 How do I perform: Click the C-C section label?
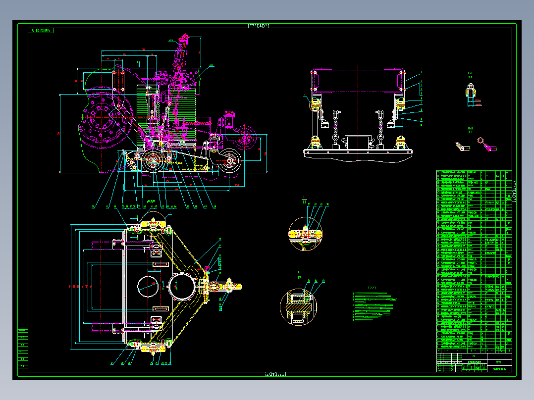(x=470, y=75)
